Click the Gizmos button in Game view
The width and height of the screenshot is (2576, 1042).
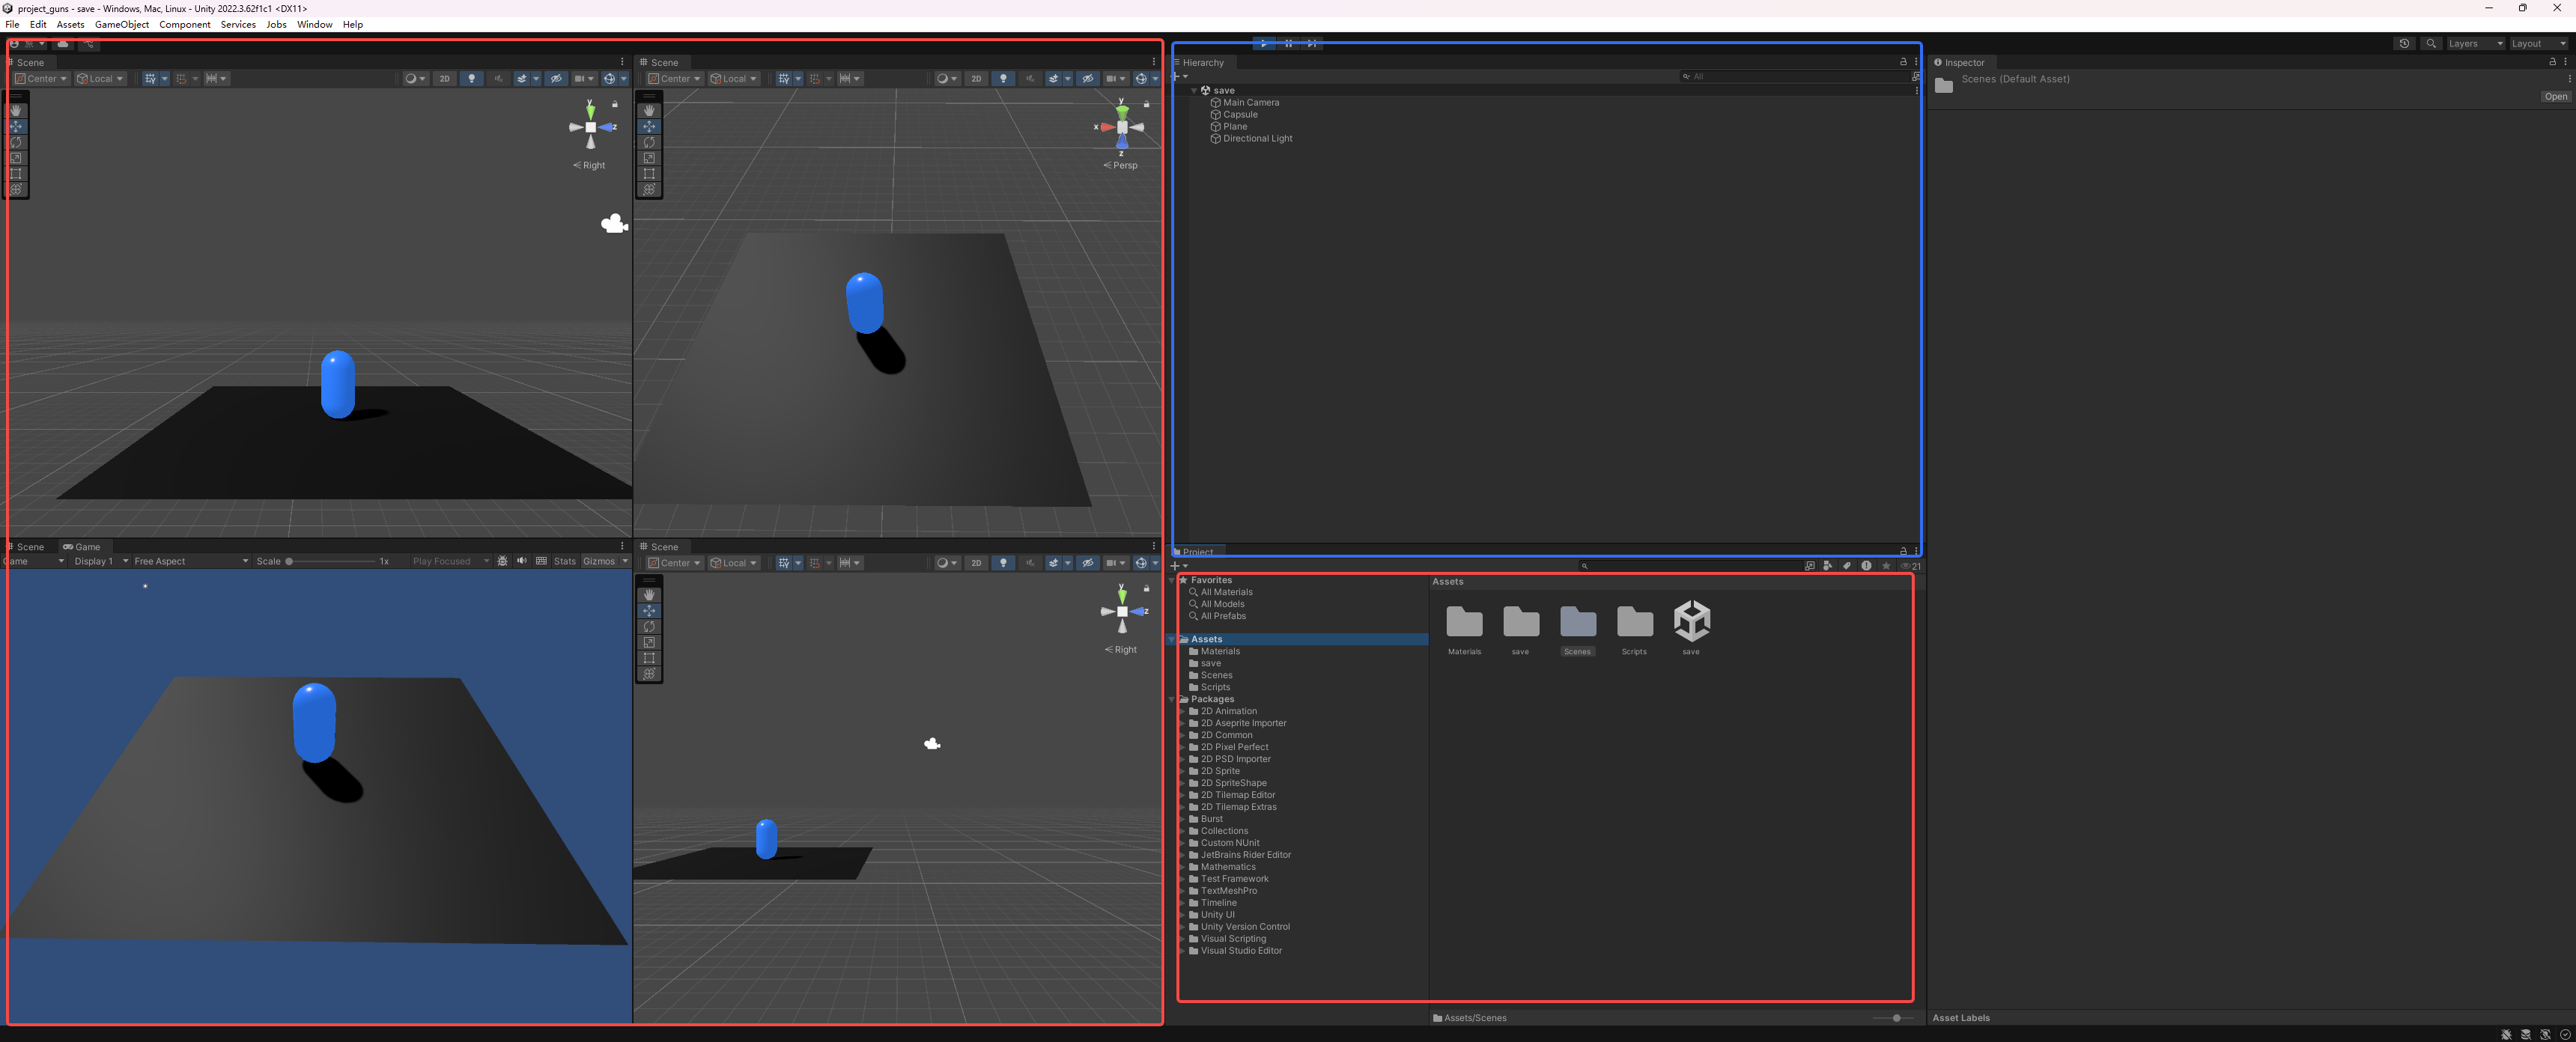click(599, 561)
